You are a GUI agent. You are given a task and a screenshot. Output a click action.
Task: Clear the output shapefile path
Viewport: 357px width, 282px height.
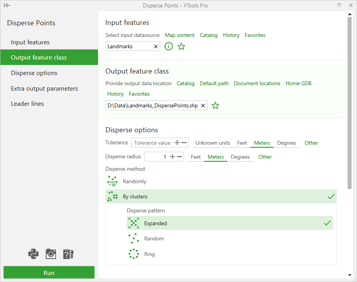[x=203, y=105]
